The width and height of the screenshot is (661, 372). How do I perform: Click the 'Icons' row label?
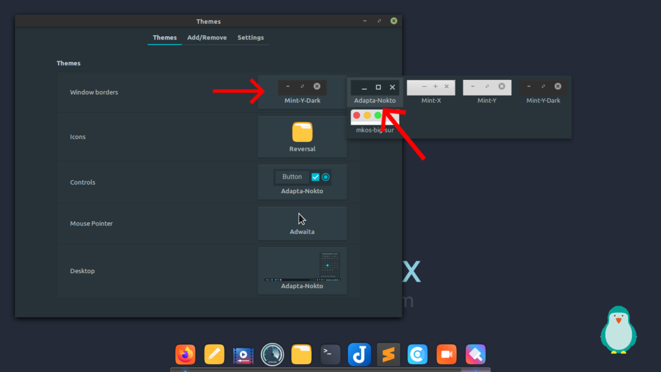click(77, 137)
